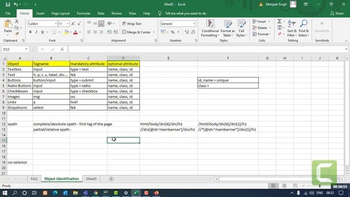The image size is (350, 197).
Task: Switch to the Formulas ribbon tab
Action: (x=83, y=13)
